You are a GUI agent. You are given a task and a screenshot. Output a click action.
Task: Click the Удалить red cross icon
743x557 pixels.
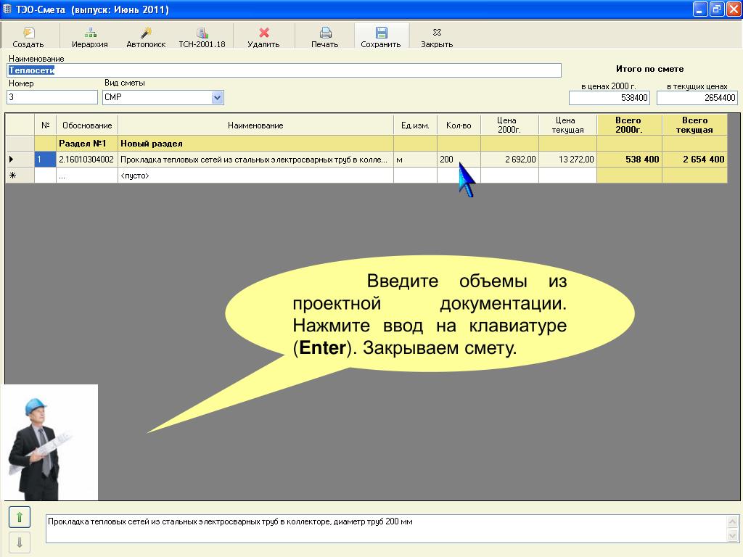coord(264,33)
